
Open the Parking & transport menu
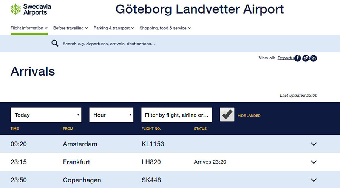click(114, 28)
